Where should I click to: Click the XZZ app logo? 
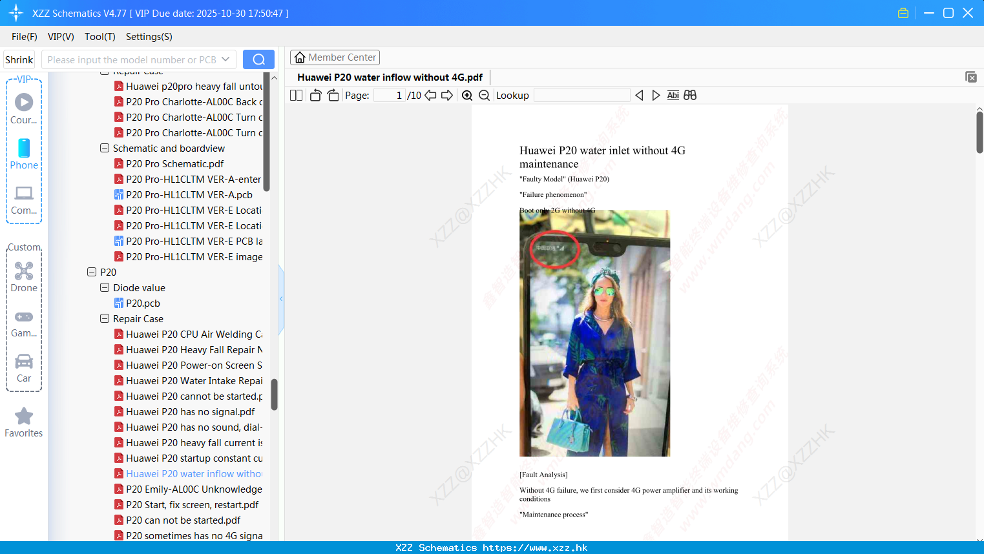pyautogui.click(x=16, y=13)
